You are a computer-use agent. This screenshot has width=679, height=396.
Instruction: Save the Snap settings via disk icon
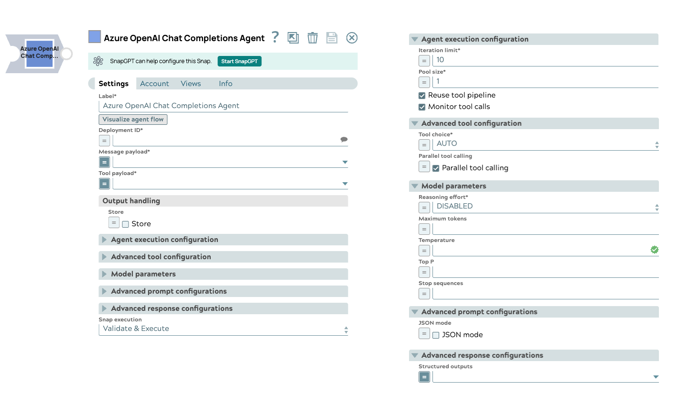point(332,37)
